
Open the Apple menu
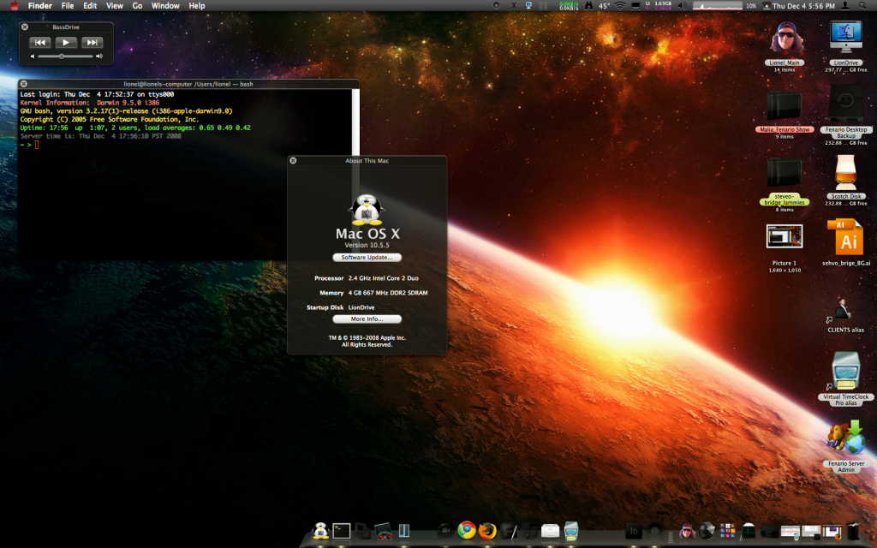coord(14,6)
